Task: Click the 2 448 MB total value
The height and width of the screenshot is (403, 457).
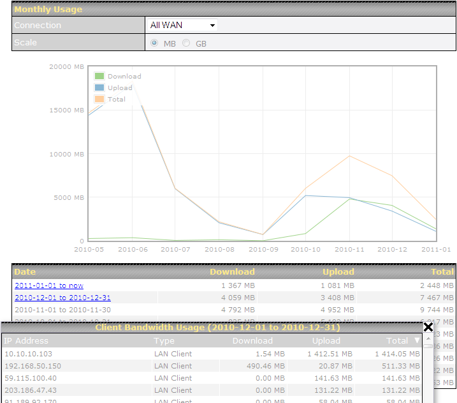Action: click(x=437, y=285)
